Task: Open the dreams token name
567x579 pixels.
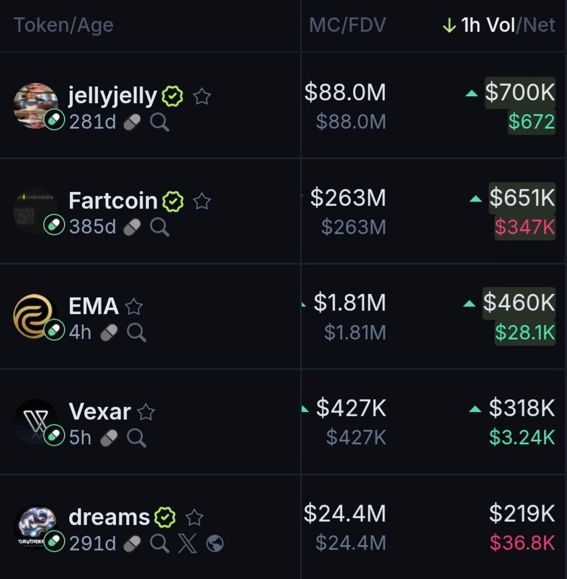Action: click(x=109, y=517)
